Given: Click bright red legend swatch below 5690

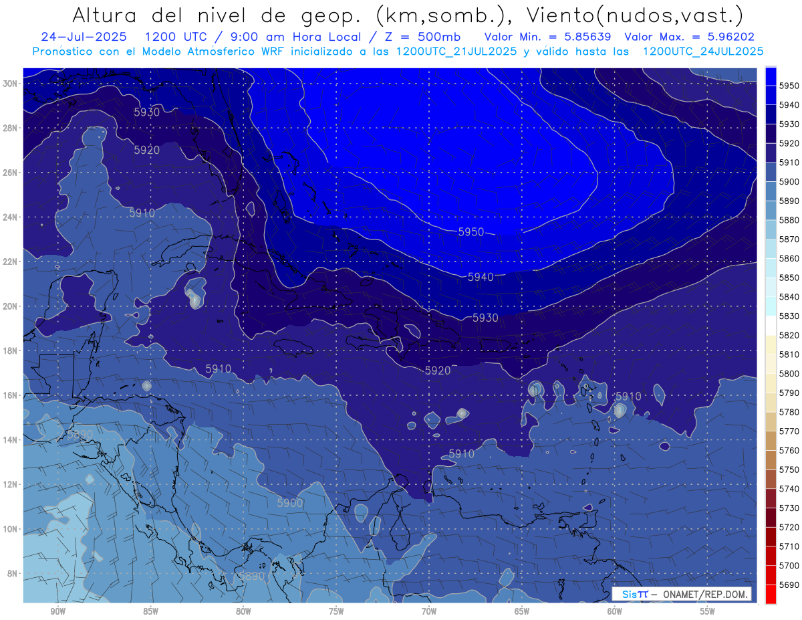Looking at the screenshot, I should click(x=771, y=594).
